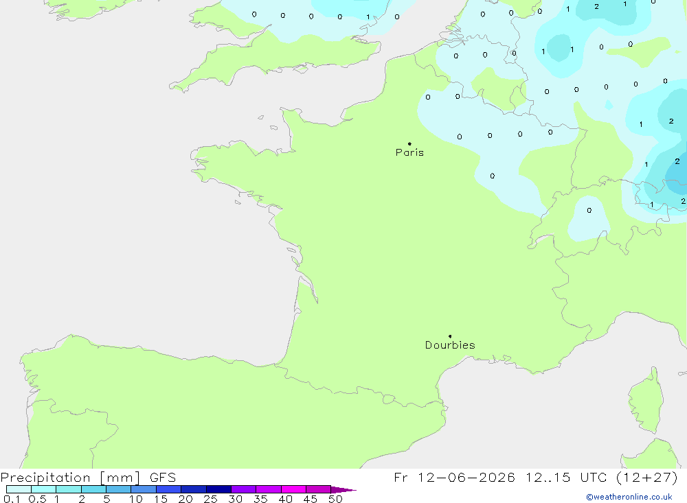
Task: Click the Dourbies location marker dot
Action: point(450,336)
